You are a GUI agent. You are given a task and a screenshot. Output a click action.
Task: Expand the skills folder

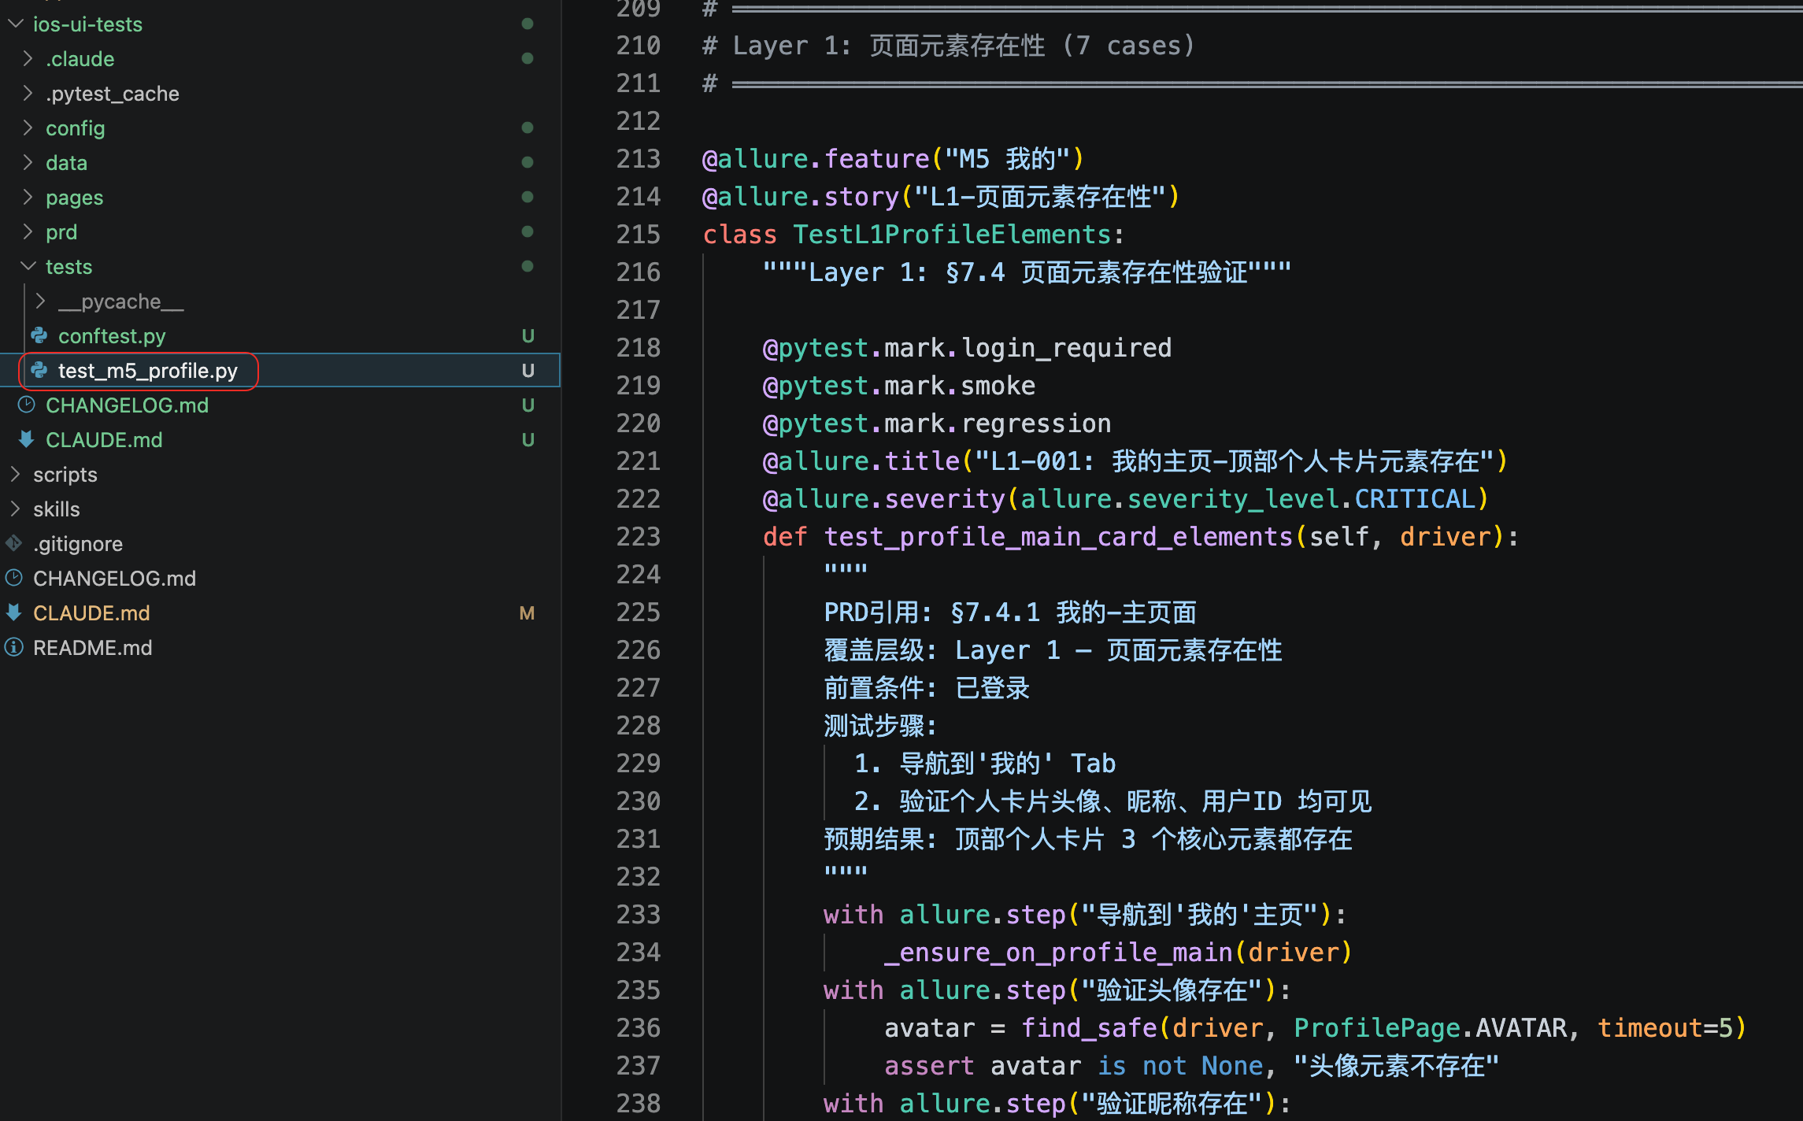16,509
